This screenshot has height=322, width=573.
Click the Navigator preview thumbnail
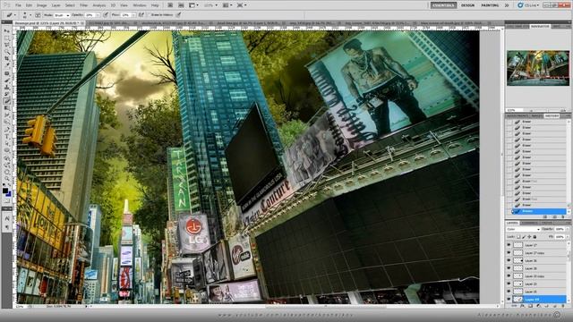pyautogui.click(x=538, y=68)
